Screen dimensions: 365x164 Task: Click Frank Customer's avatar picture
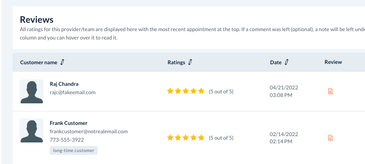click(32, 131)
